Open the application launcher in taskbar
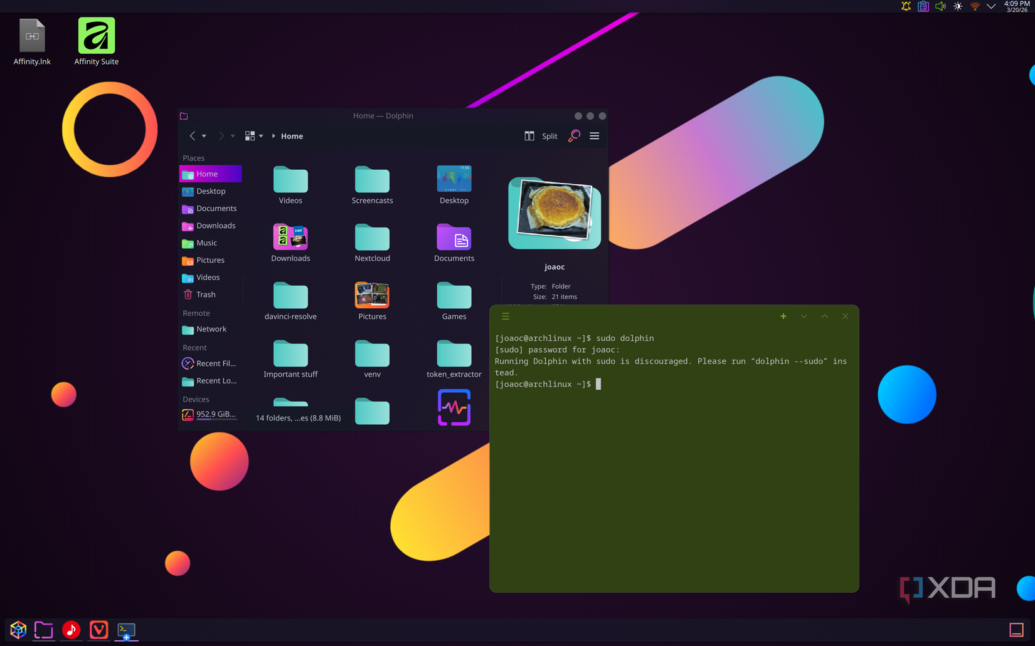1035x646 pixels. tap(18, 630)
